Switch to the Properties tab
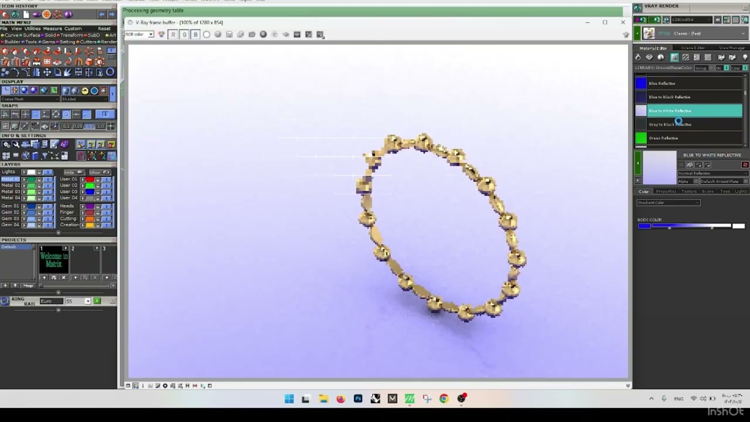This screenshot has height=422, width=750. pyautogui.click(x=666, y=192)
